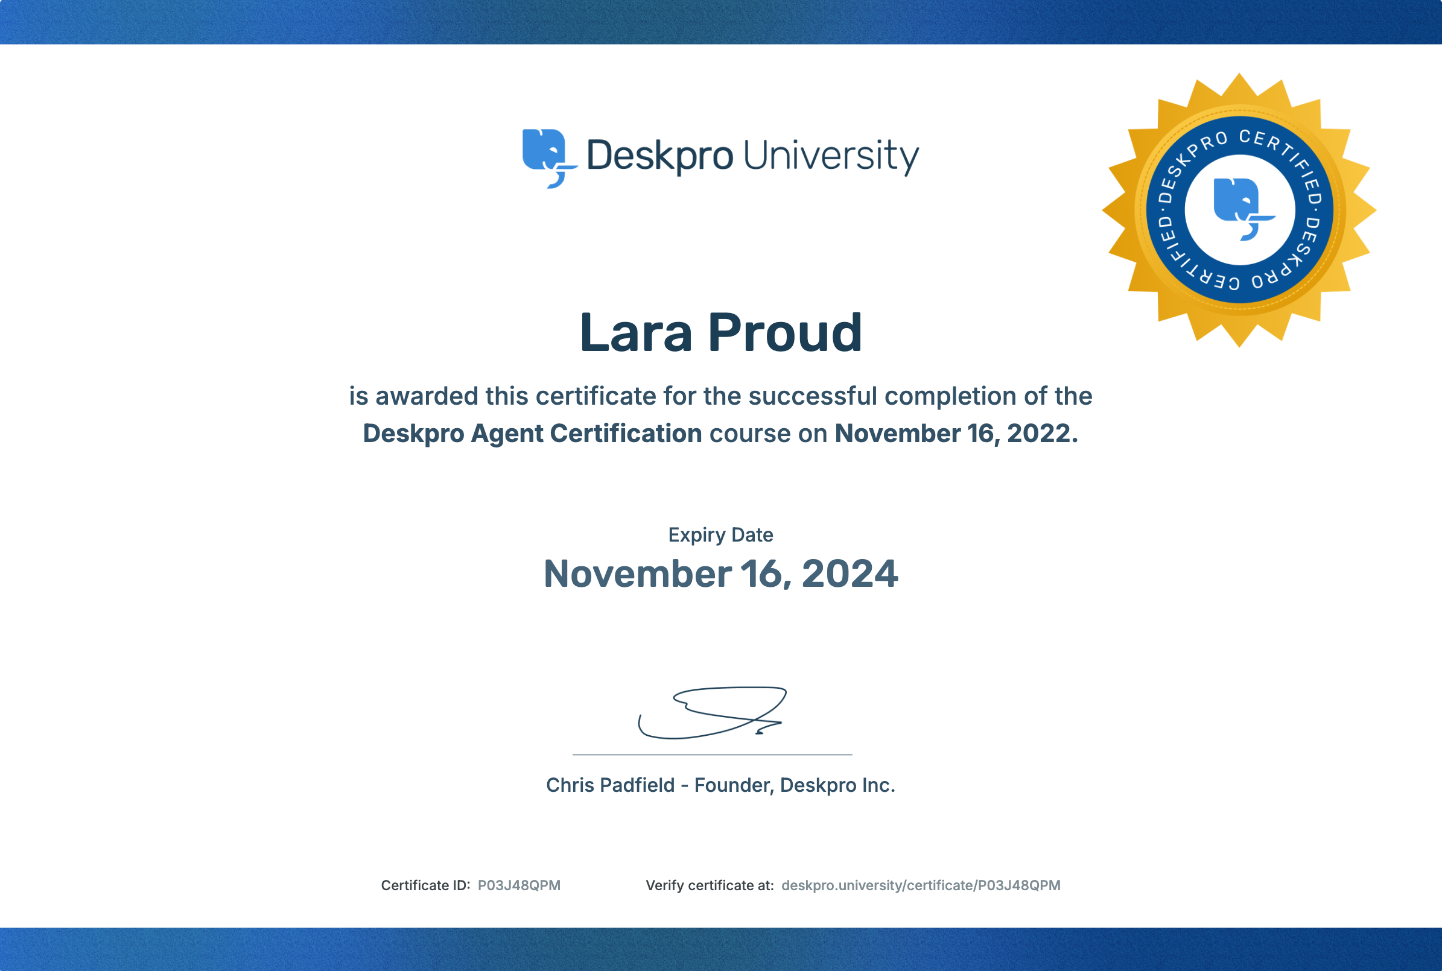Click the Deskpro elephant logo icon in header
The image size is (1442, 971).
coord(550,159)
